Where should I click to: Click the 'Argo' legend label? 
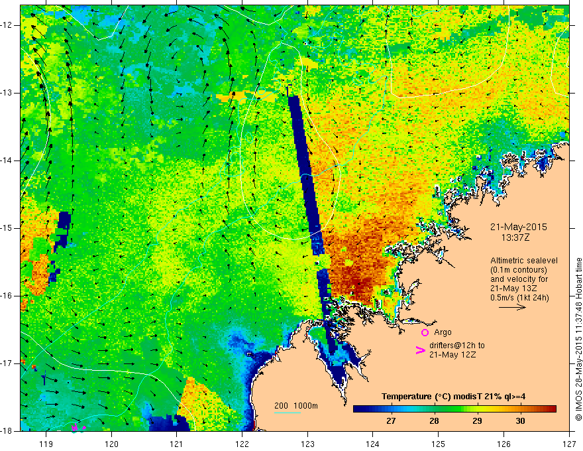tap(443, 332)
